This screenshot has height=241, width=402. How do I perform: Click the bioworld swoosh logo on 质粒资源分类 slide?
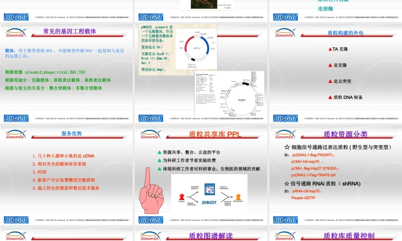click(284, 134)
